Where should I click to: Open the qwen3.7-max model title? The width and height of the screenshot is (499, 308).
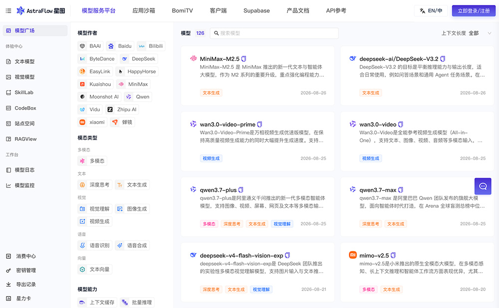click(x=378, y=190)
